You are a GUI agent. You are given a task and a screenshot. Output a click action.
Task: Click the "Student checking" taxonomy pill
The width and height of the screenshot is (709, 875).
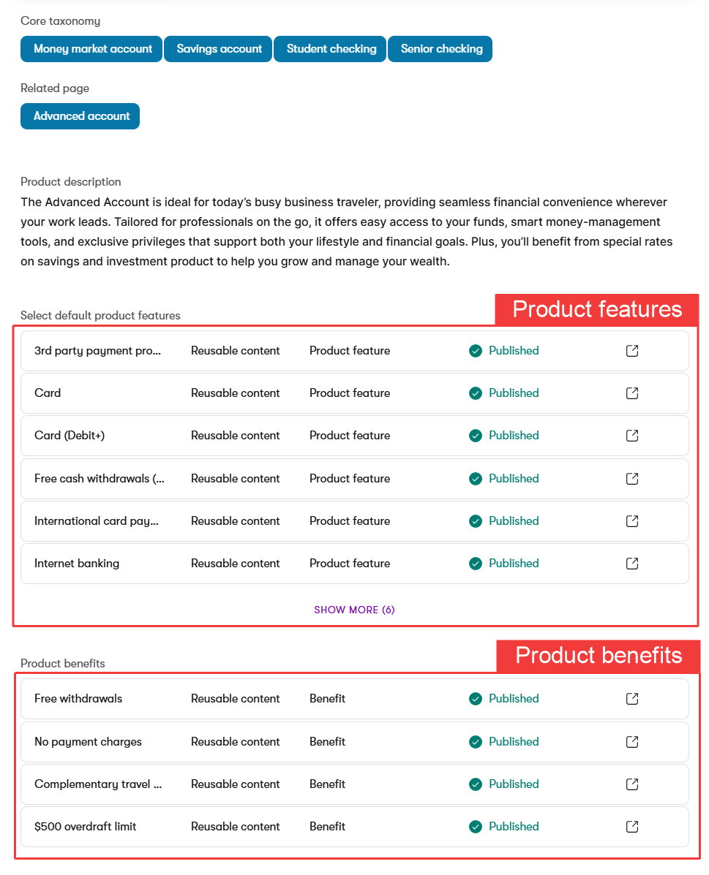(329, 49)
